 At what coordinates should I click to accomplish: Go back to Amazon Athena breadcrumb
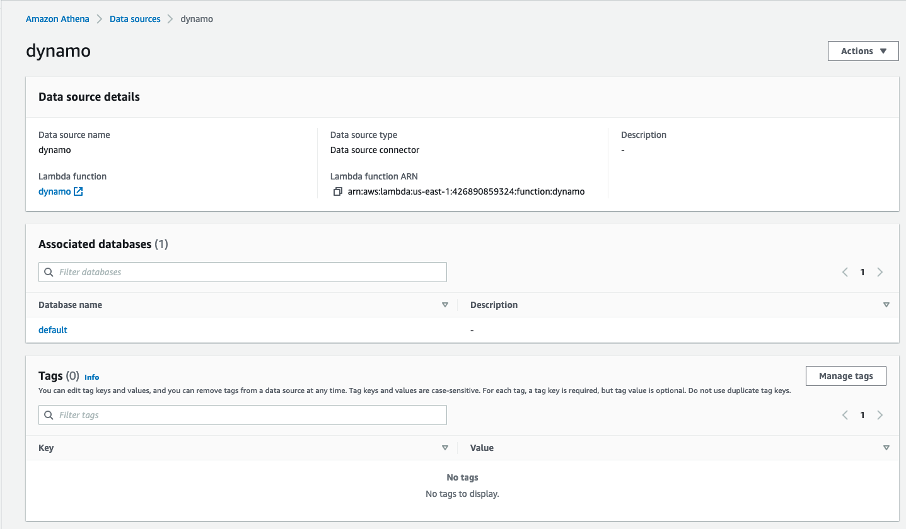click(x=57, y=19)
